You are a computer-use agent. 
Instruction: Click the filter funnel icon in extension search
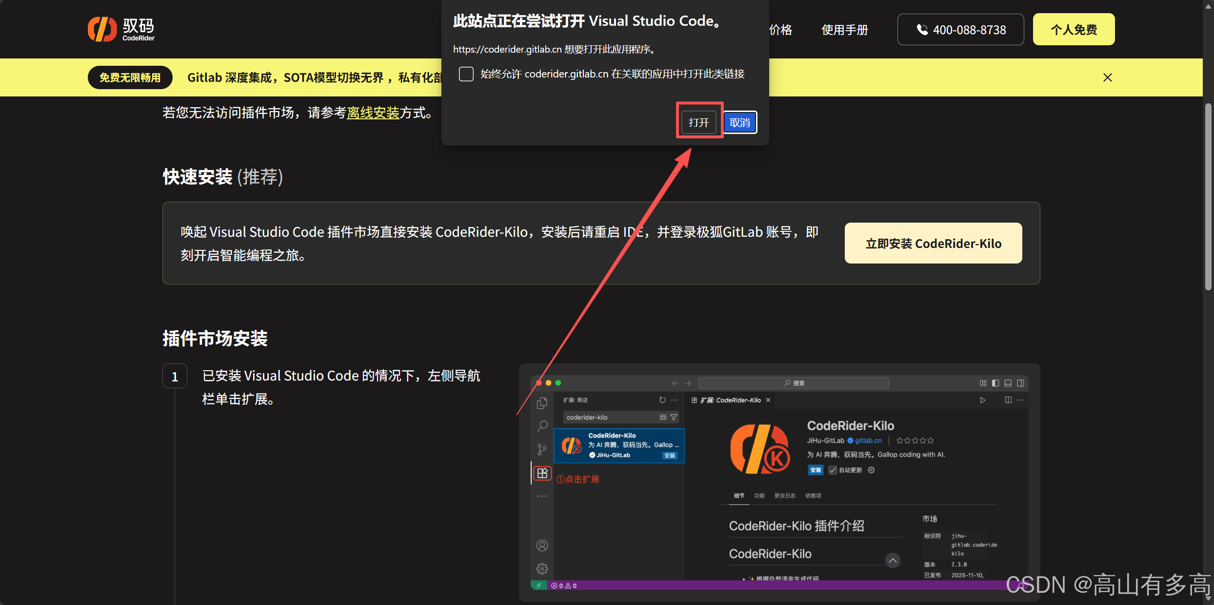[x=674, y=417]
